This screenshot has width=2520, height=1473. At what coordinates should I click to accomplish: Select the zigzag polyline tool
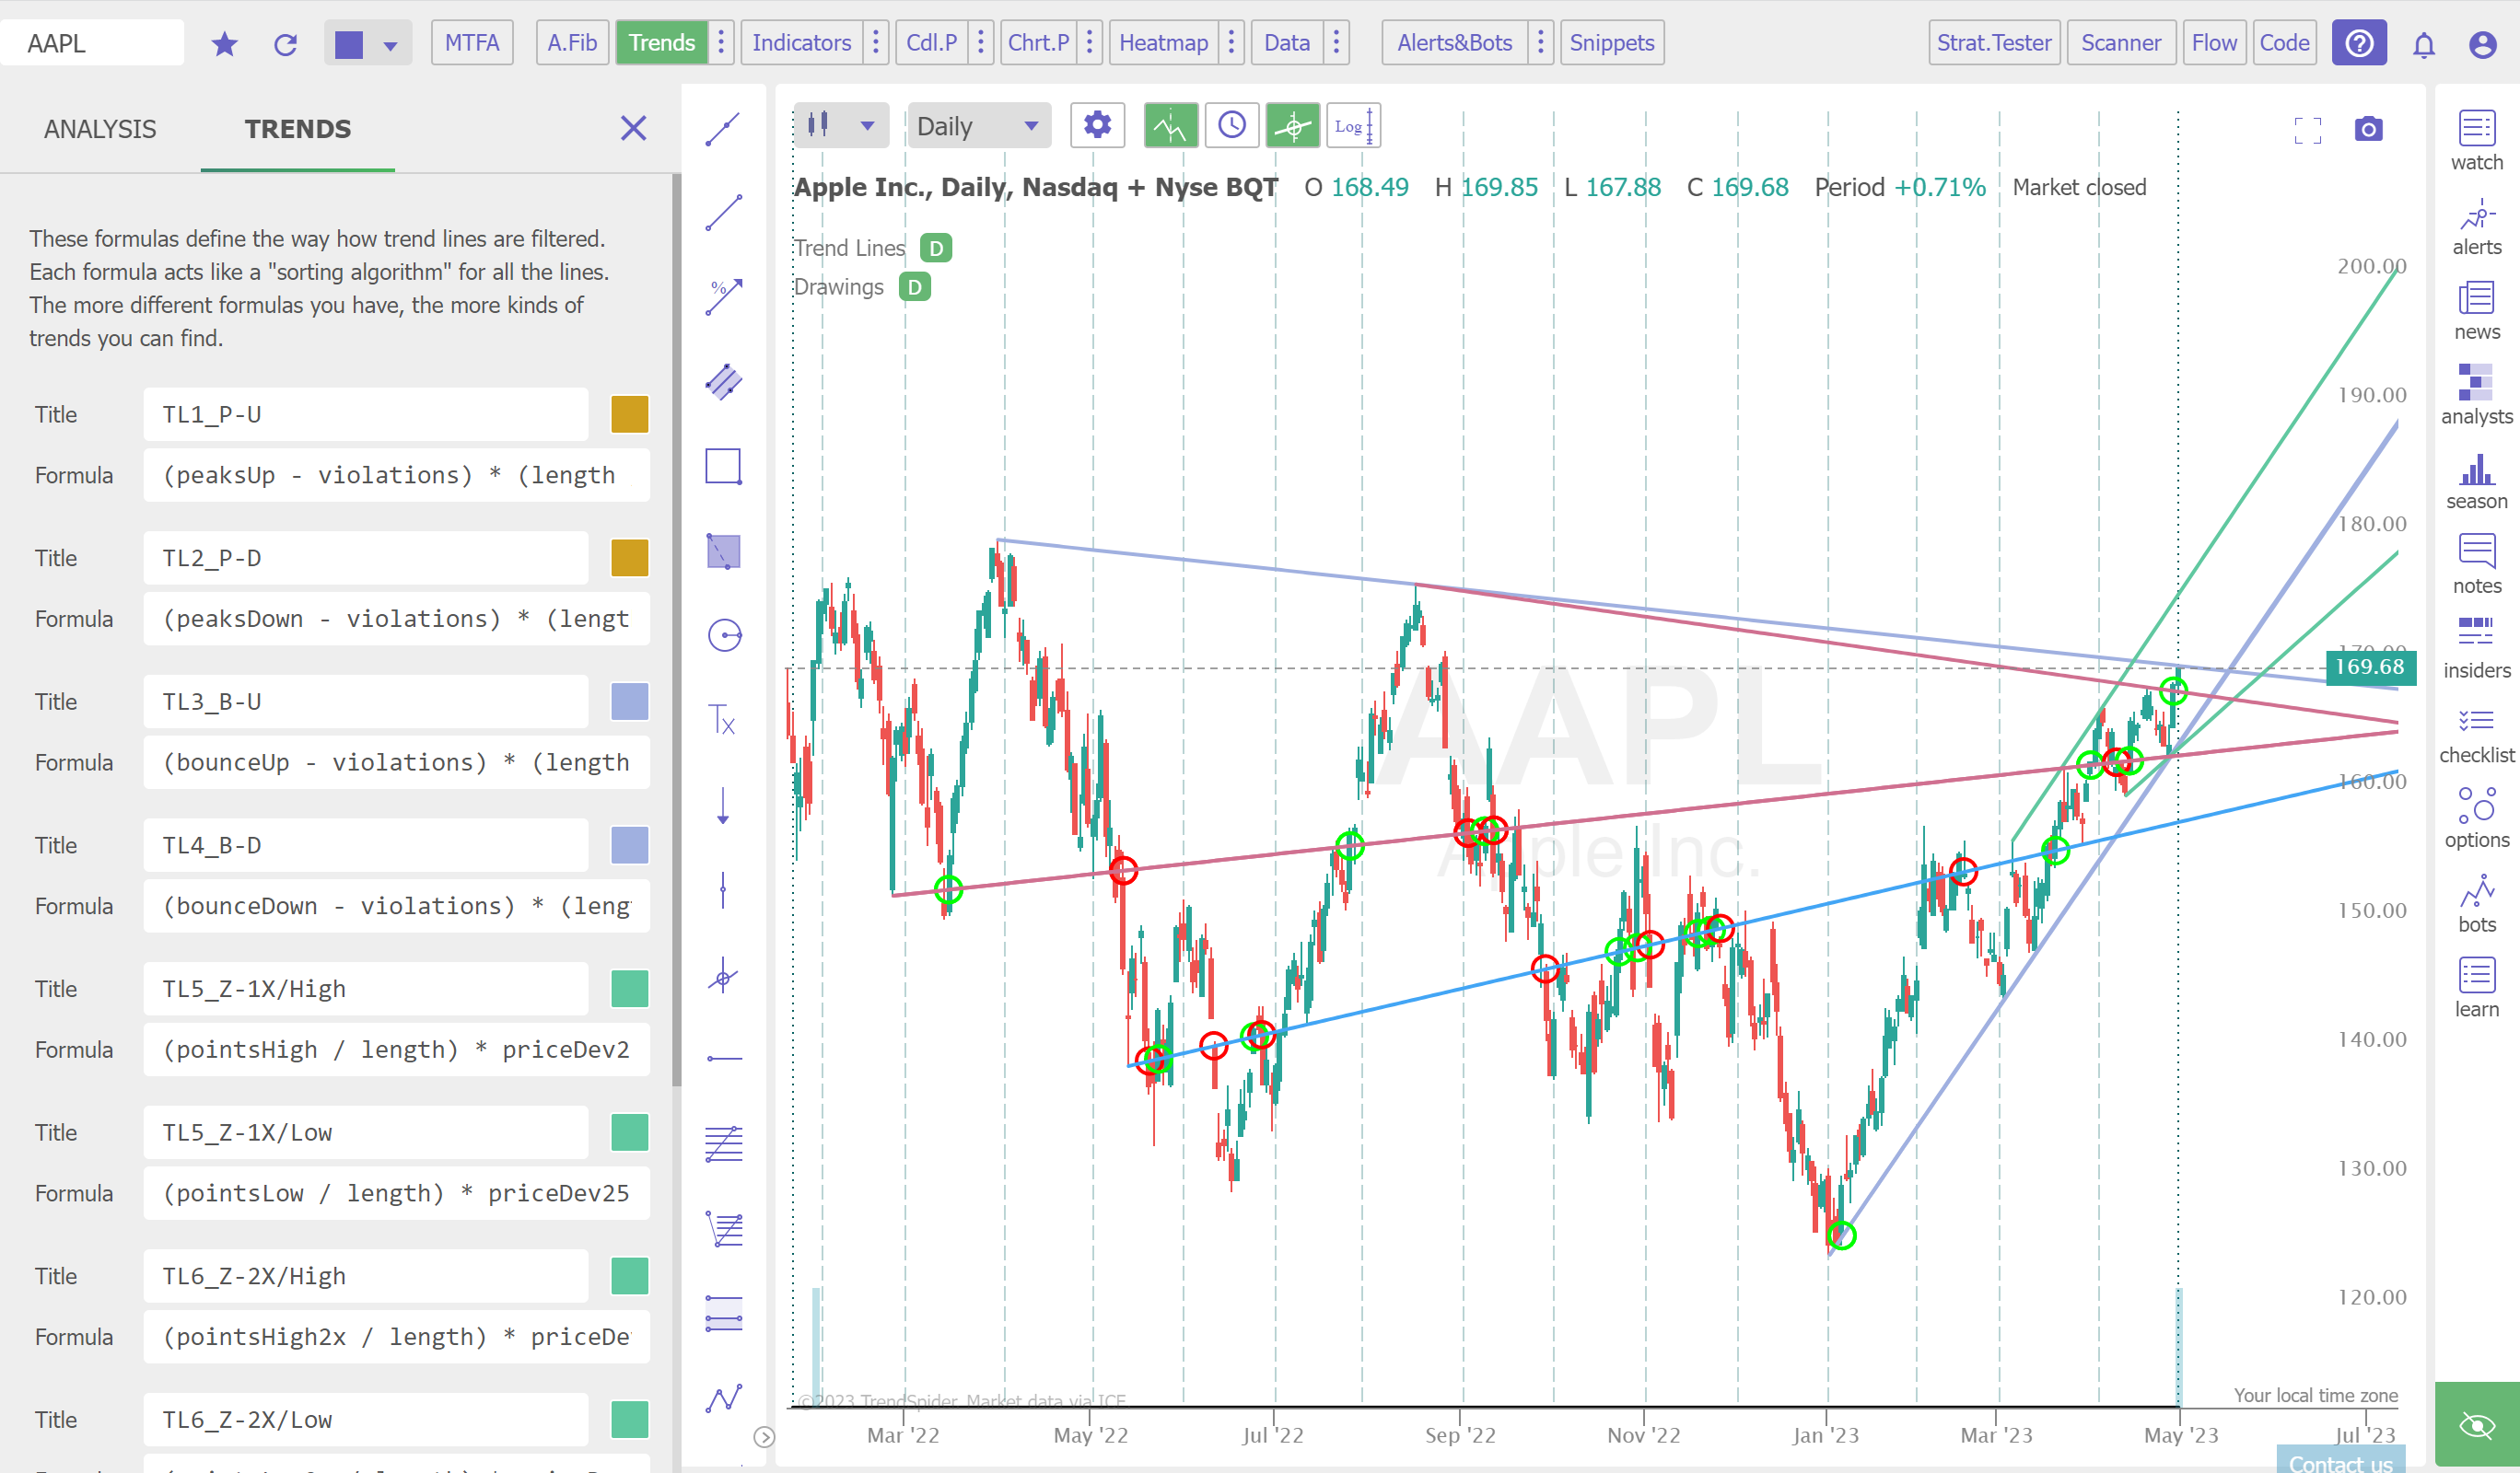pyautogui.click(x=723, y=1398)
